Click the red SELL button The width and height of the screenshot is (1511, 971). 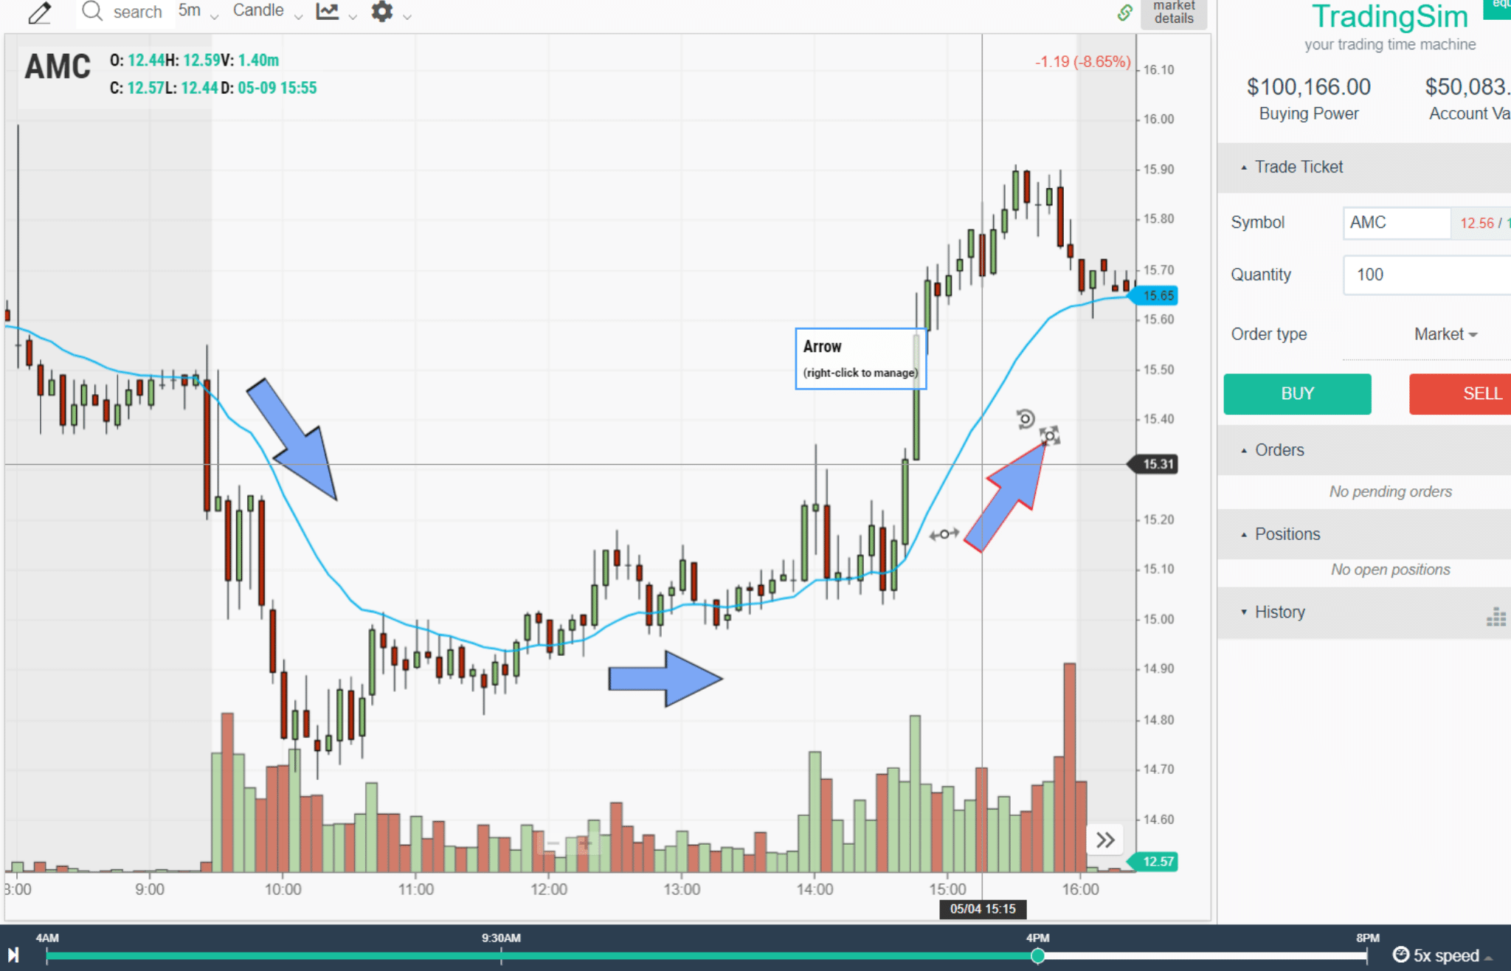[x=1460, y=394]
